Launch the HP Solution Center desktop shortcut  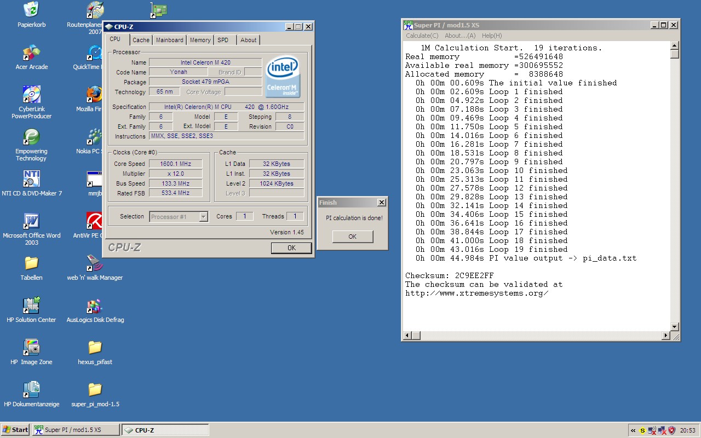[31, 306]
